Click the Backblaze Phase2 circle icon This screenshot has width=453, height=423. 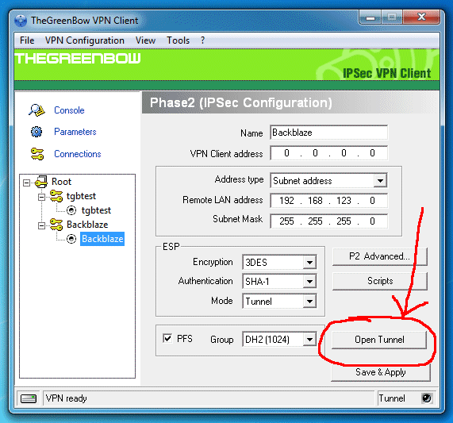[71, 239]
